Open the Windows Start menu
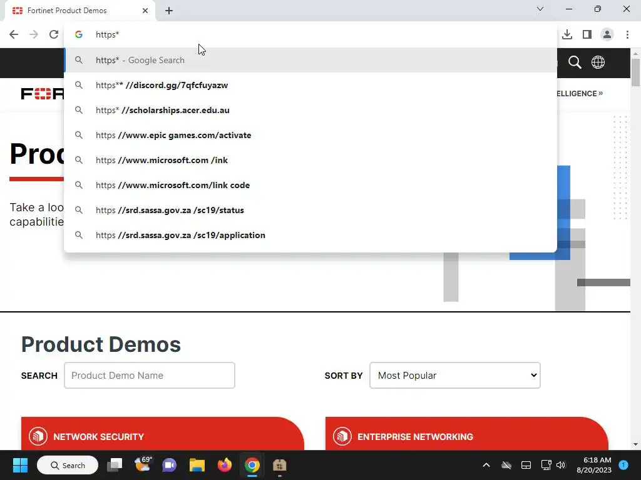The image size is (641, 480). (x=20, y=465)
